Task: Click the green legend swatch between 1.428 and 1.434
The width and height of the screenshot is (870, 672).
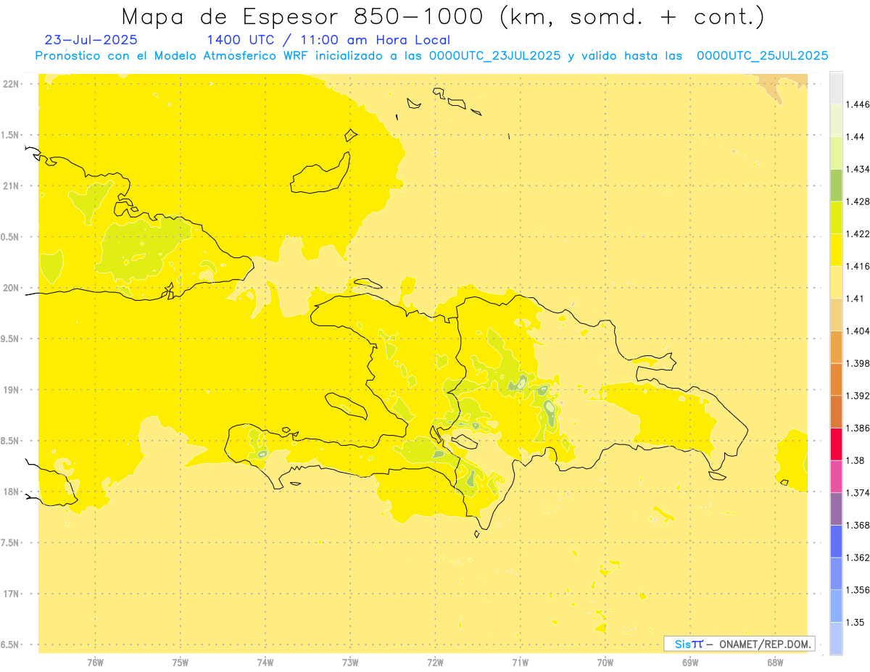Action: (x=836, y=185)
